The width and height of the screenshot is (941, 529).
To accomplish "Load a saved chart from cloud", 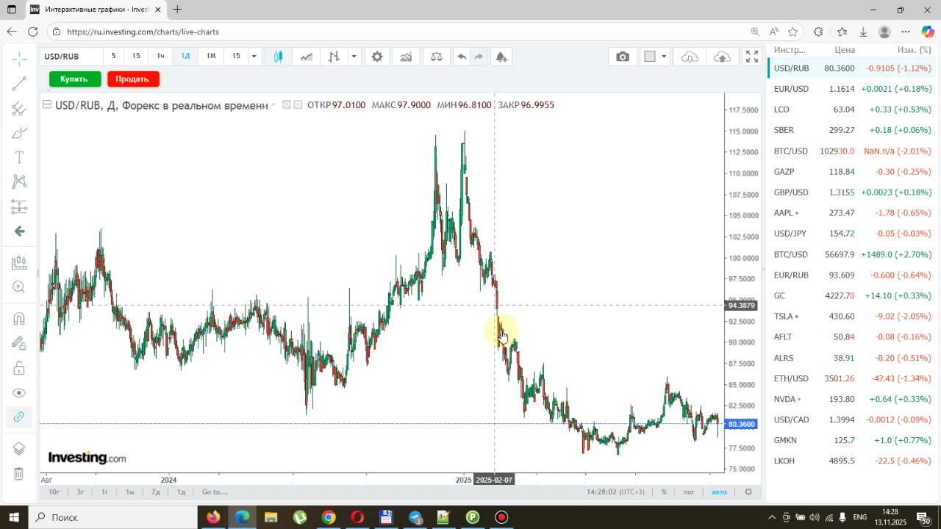I will pyautogui.click(x=690, y=57).
